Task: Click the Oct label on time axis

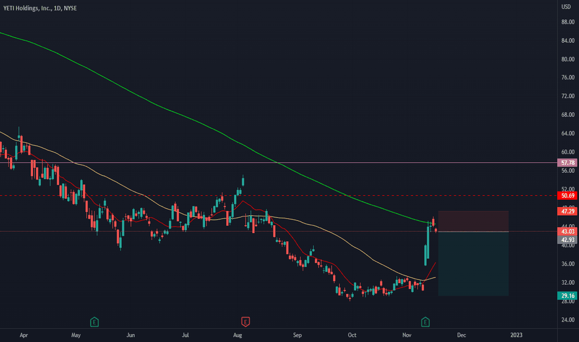Action: [x=352, y=335]
